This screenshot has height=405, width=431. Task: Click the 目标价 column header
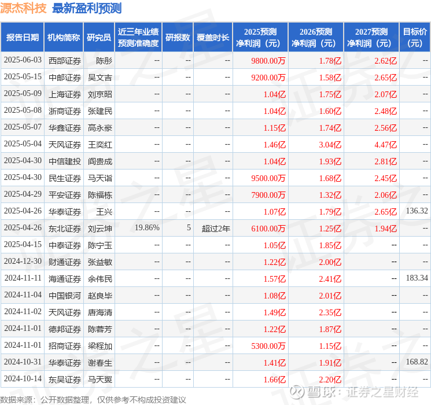tap(414, 38)
